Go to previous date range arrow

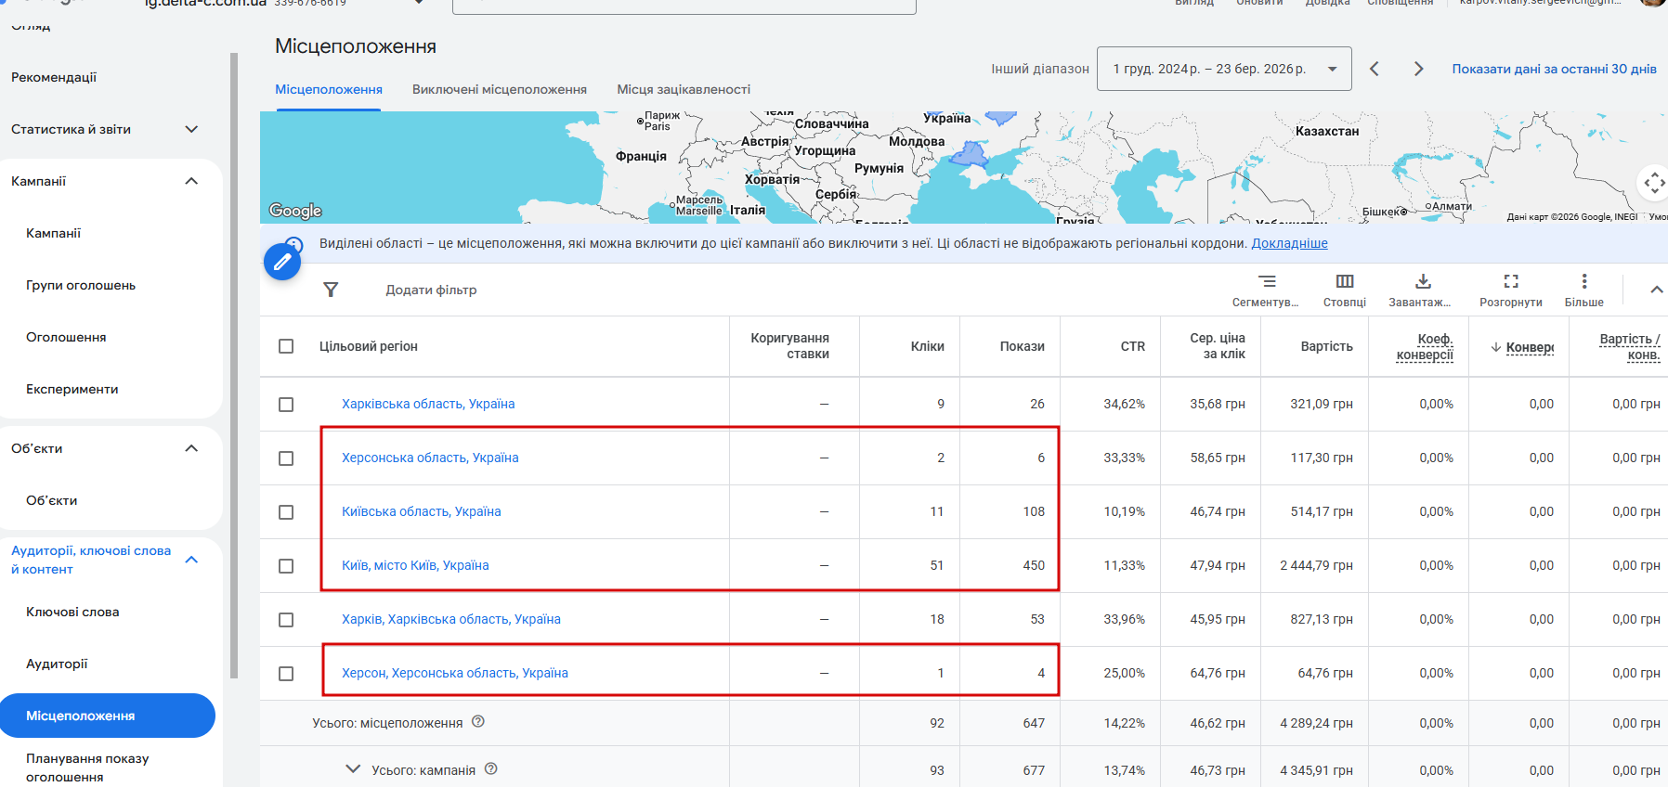(1375, 69)
